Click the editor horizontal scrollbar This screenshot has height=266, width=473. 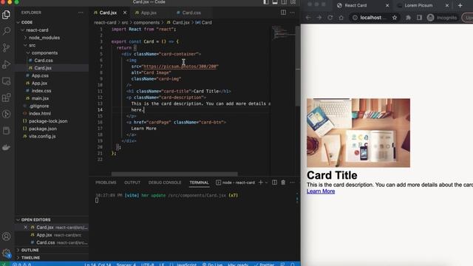click(x=174, y=174)
